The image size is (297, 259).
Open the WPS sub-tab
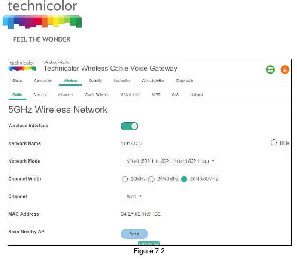pyautogui.click(x=156, y=95)
